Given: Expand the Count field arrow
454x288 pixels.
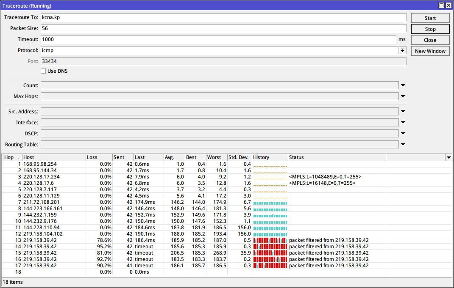Looking at the screenshot, I should pyautogui.click(x=403, y=85).
